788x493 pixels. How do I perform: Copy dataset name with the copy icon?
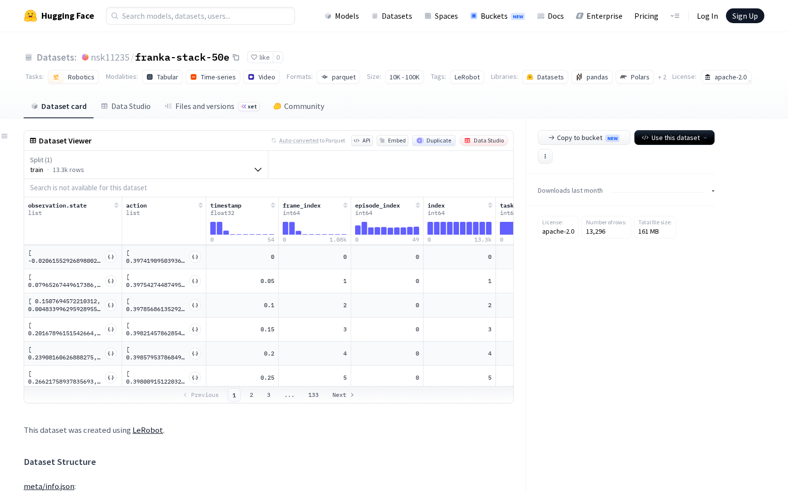236,57
